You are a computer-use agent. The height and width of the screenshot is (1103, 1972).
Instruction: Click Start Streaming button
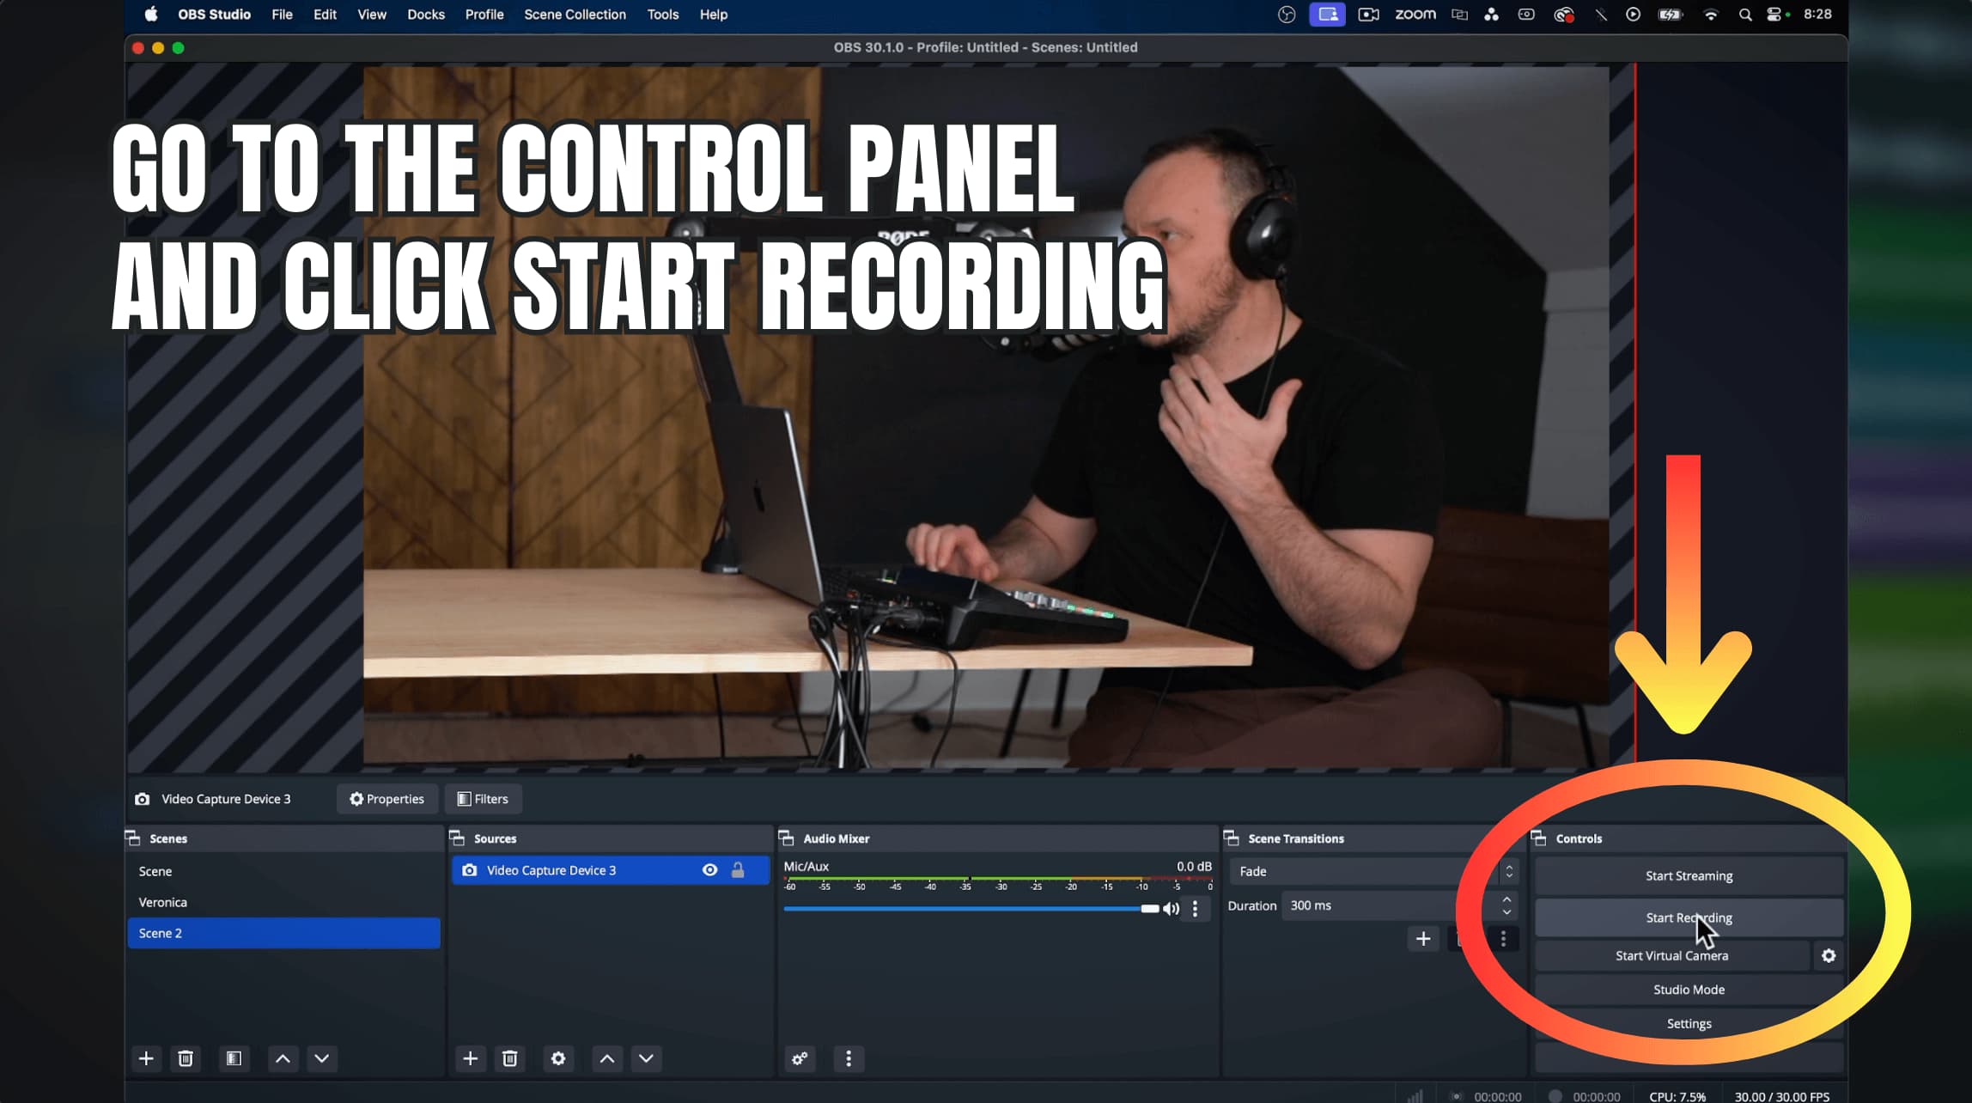[1689, 876]
